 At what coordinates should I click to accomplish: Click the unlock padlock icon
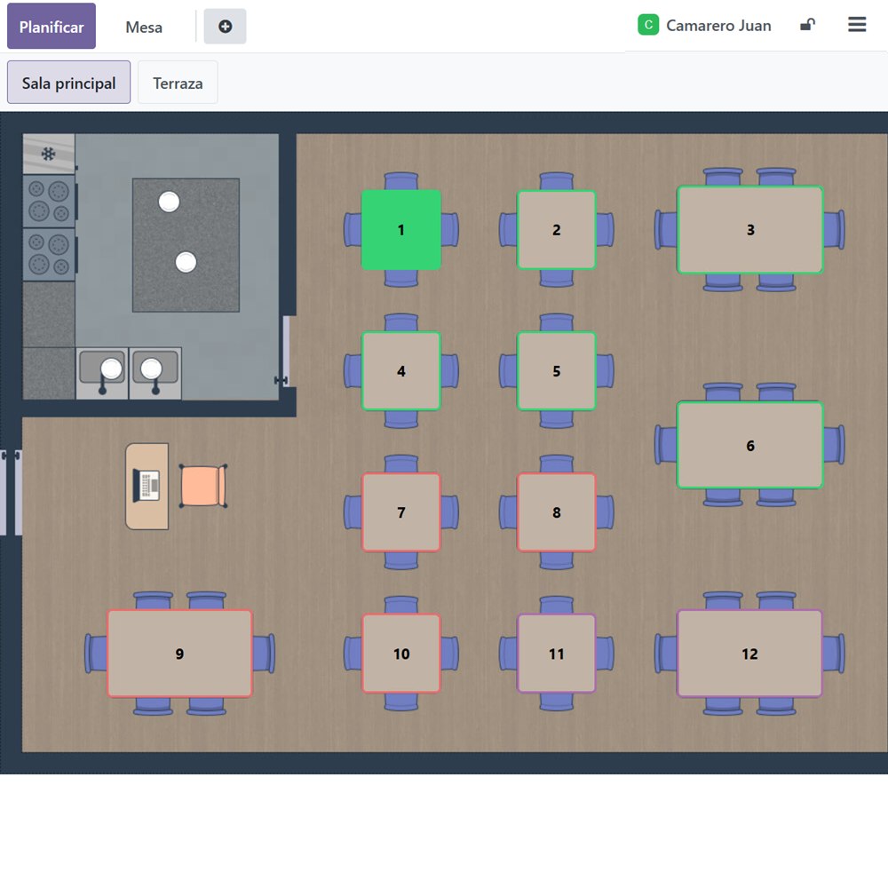click(x=806, y=25)
